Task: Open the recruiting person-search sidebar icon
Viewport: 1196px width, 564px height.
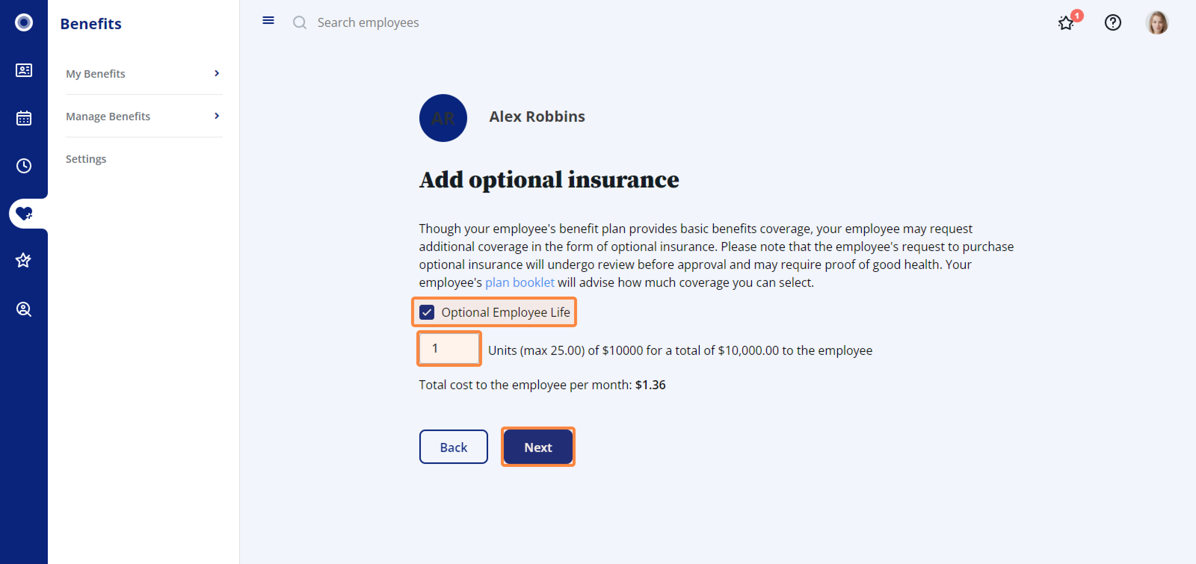Action: (x=24, y=309)
